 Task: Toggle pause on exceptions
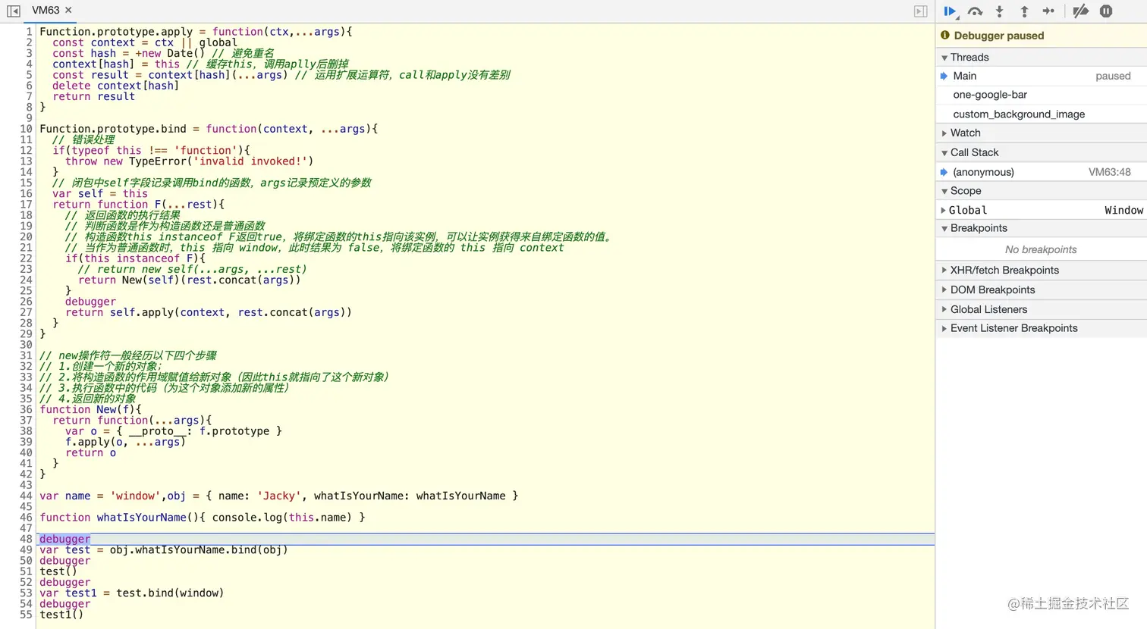click(1106, 11)
